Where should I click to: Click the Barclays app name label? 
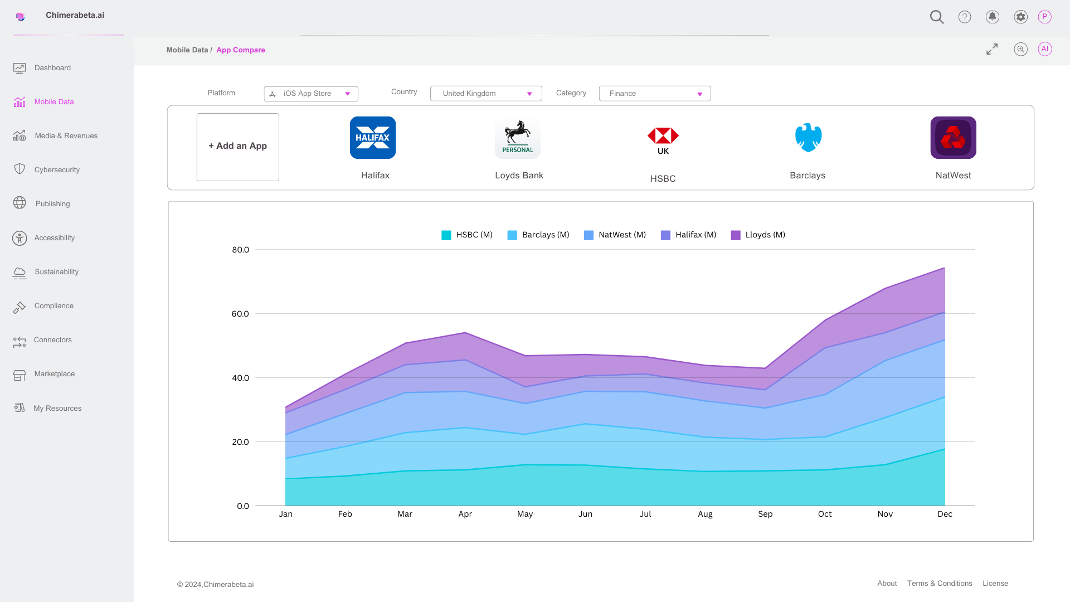tap(808, 176)
